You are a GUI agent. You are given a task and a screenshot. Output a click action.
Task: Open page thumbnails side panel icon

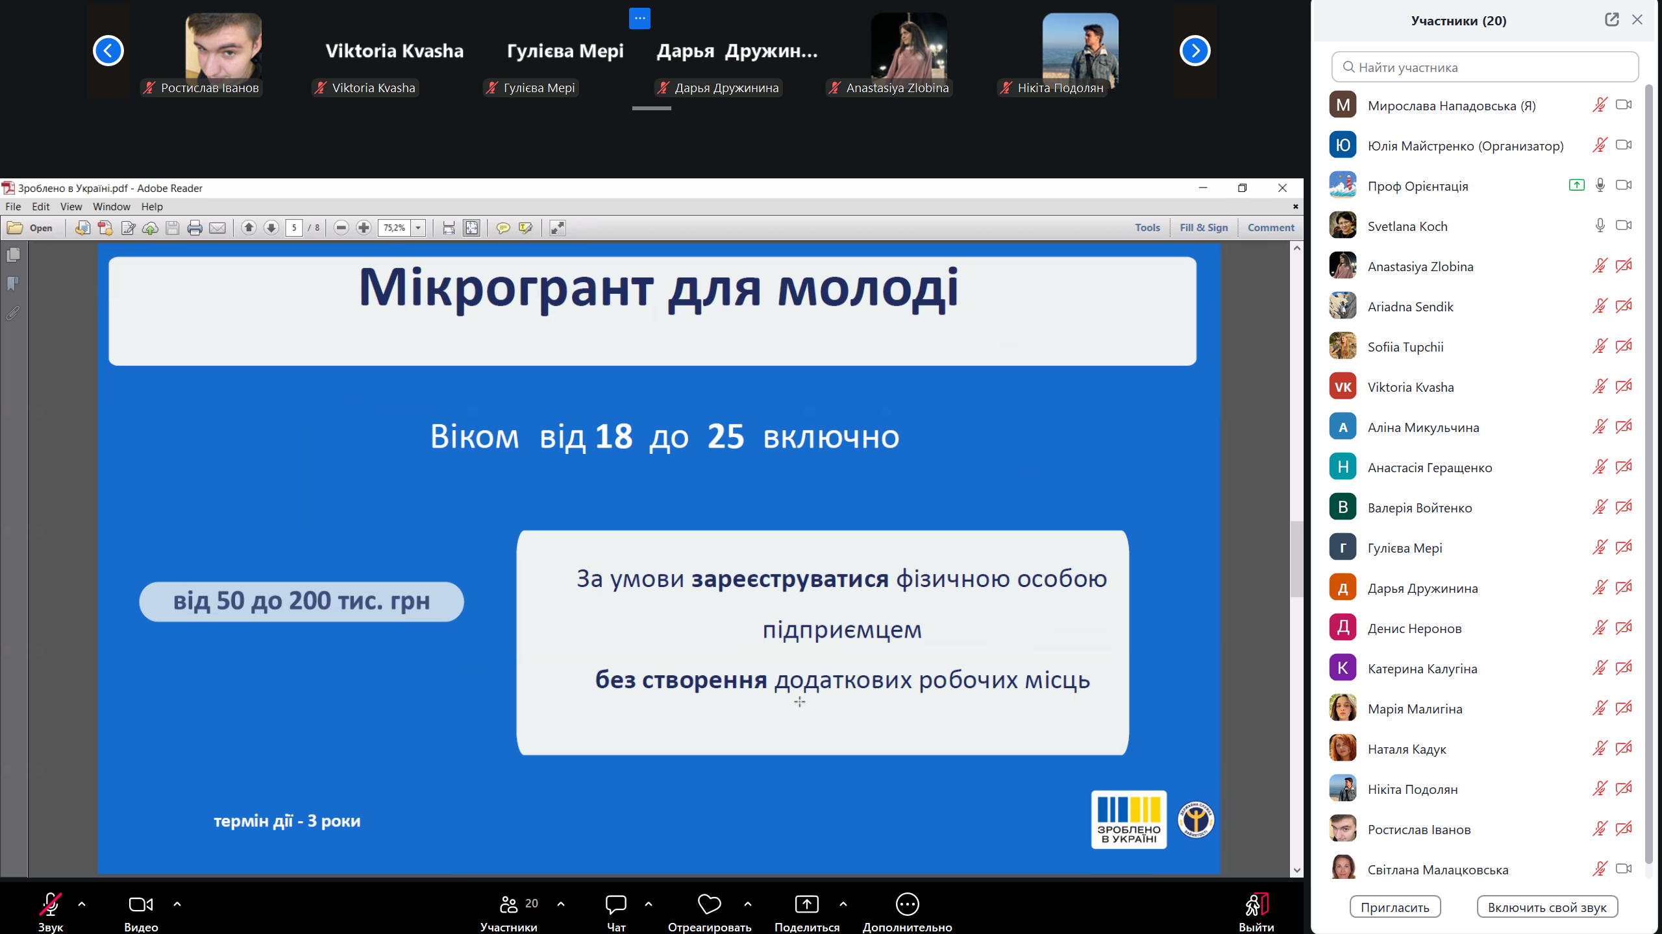13,255
